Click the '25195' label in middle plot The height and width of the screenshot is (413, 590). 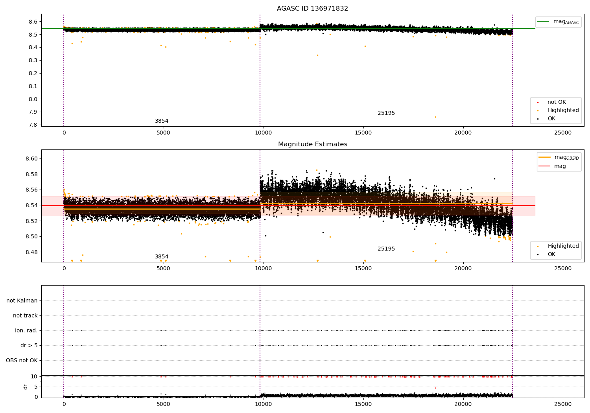(x=386, y=249)
